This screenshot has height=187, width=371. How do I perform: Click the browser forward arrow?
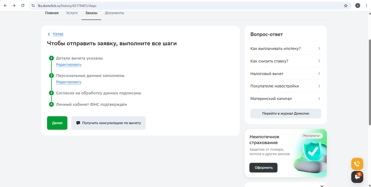point(14,6)
